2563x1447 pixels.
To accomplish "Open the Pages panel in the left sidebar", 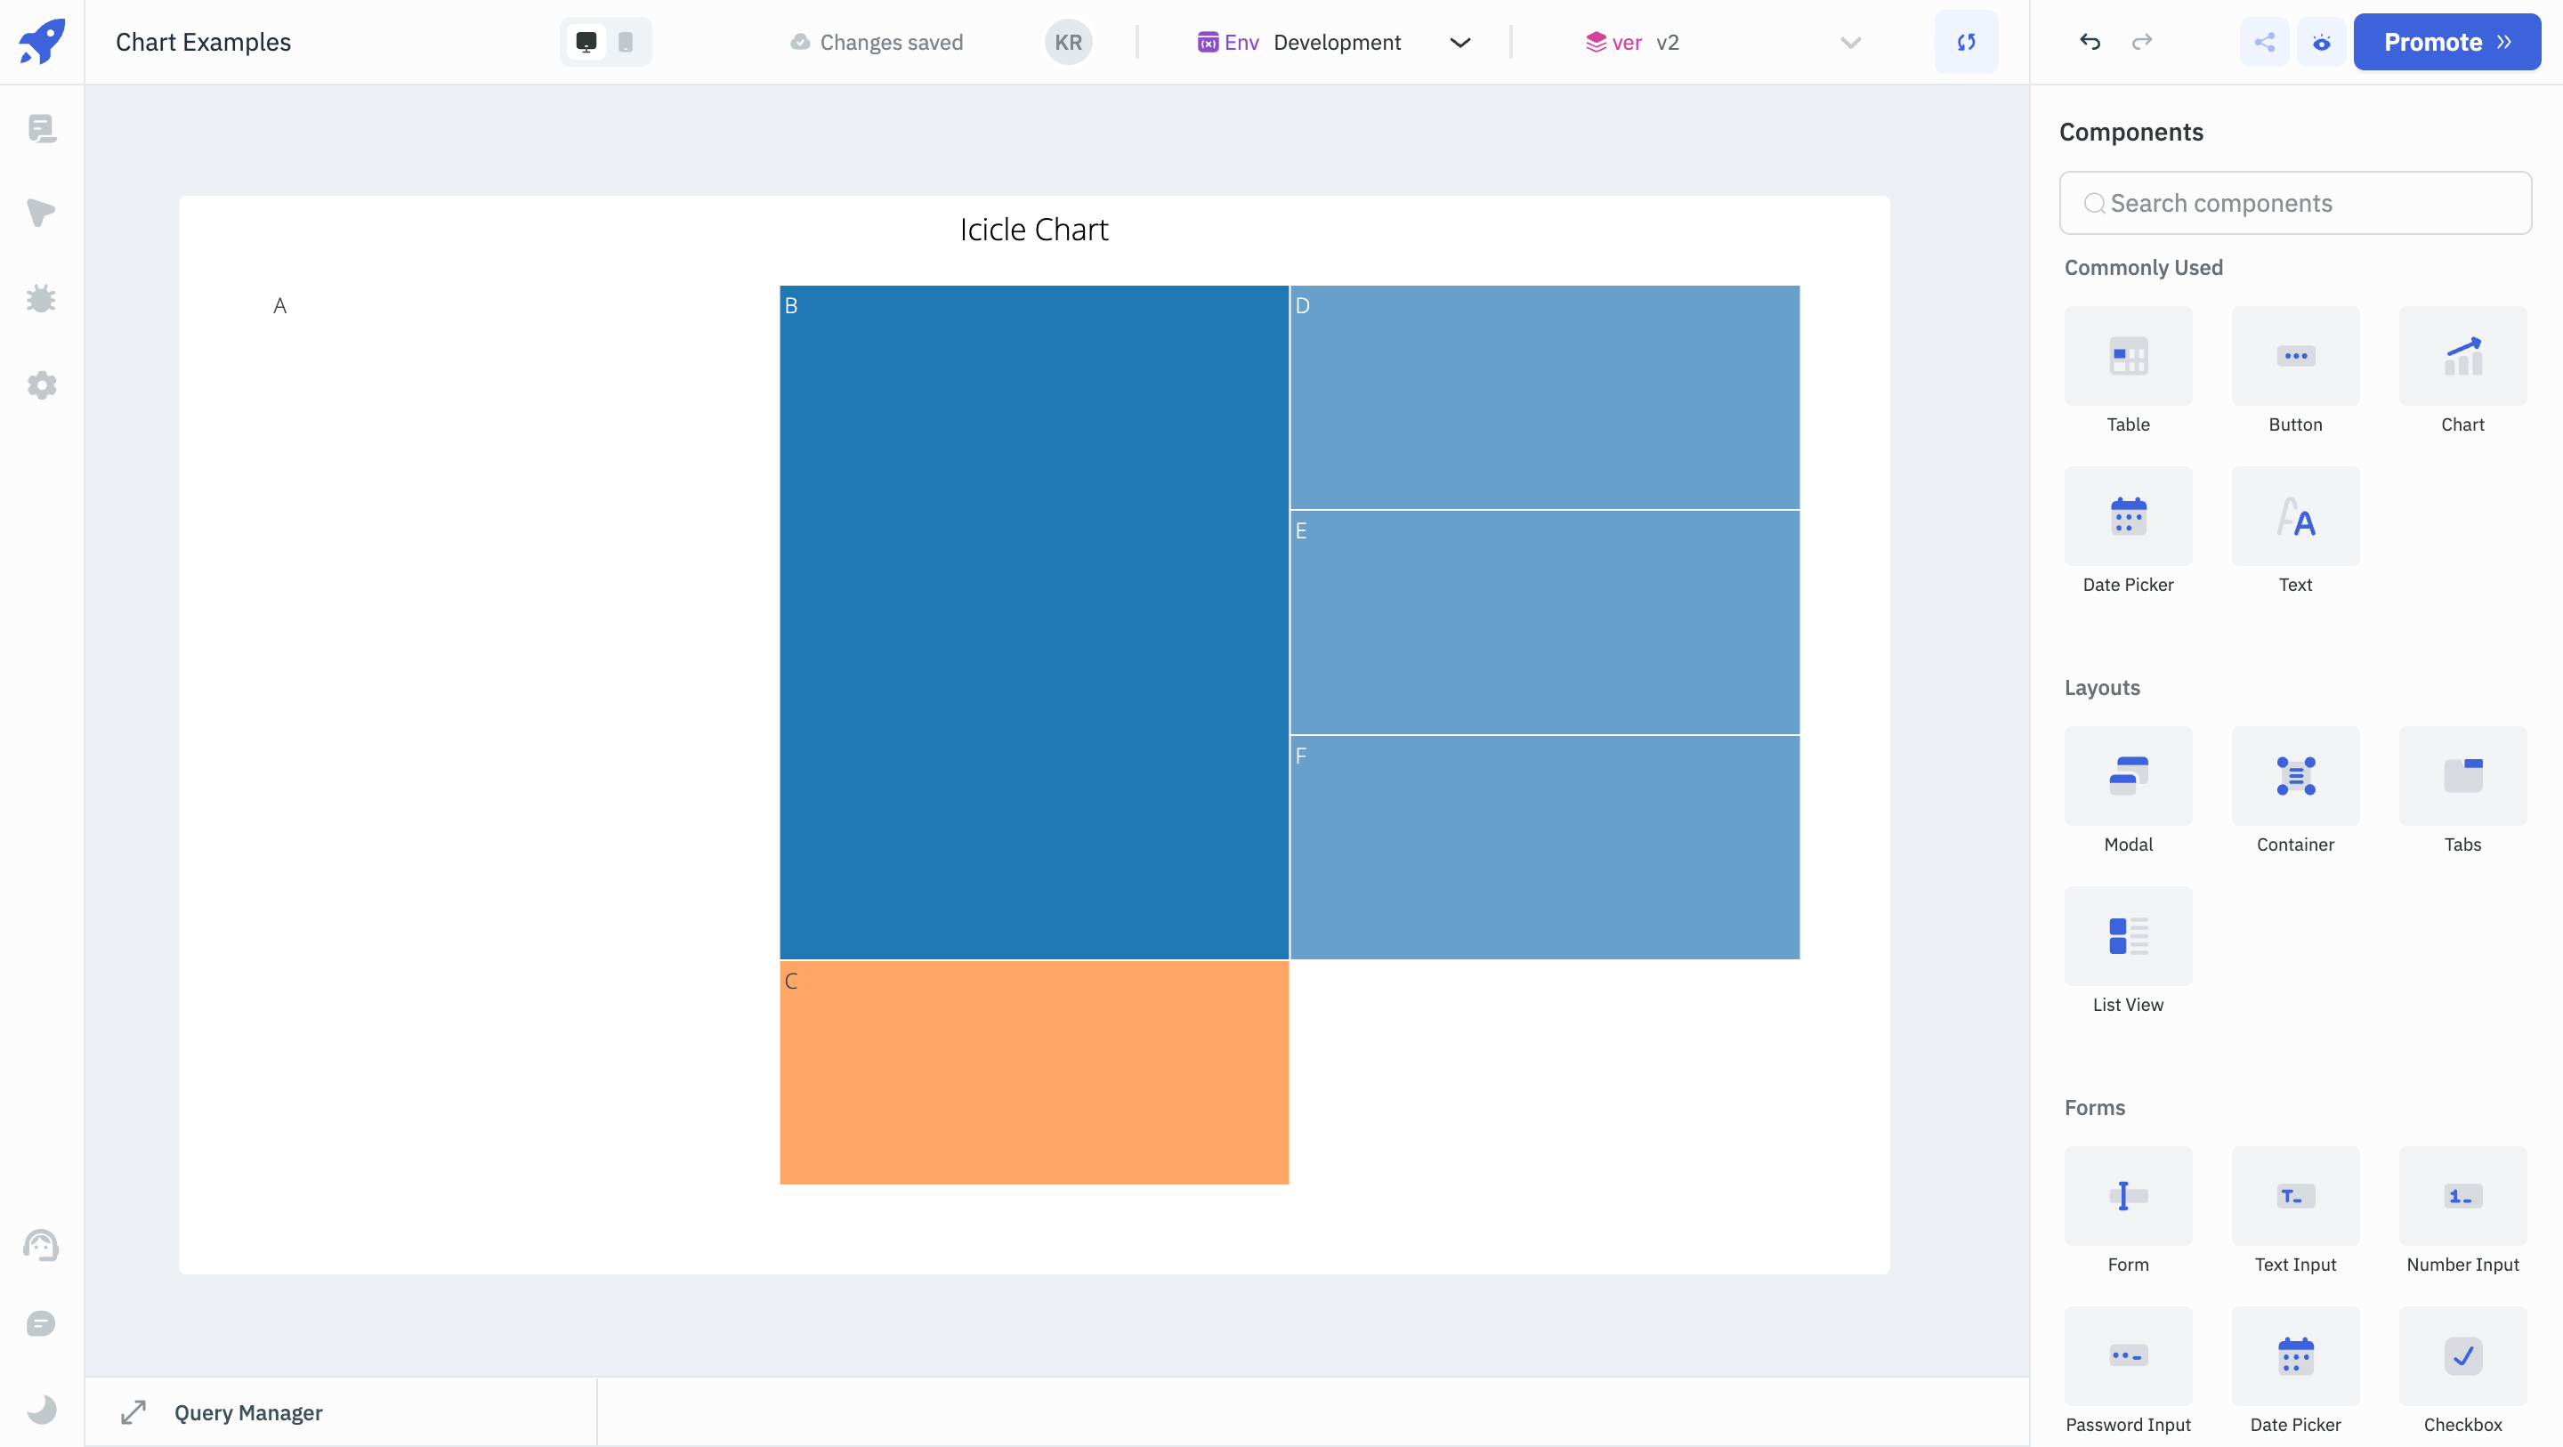I will click(x=42, y=128).
